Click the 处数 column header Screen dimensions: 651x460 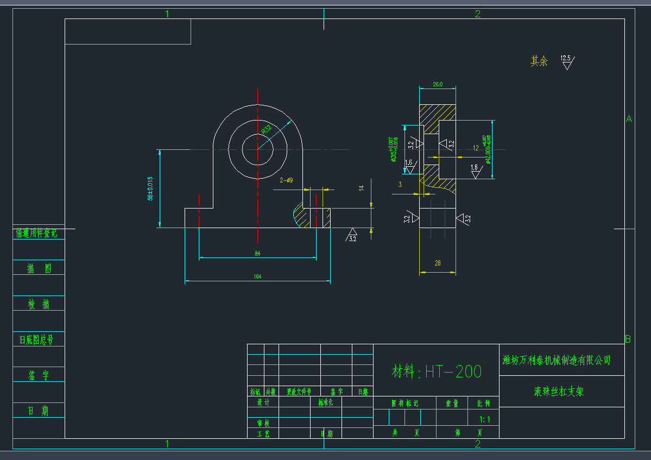[271, 392]
